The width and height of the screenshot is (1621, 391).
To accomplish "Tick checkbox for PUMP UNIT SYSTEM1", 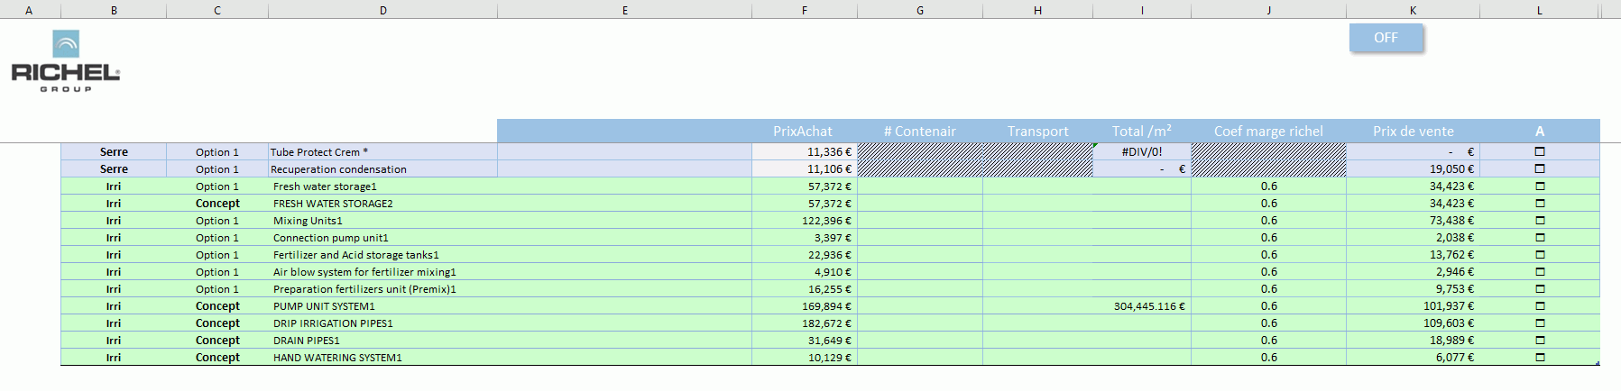I will (x=1540, y=306).
